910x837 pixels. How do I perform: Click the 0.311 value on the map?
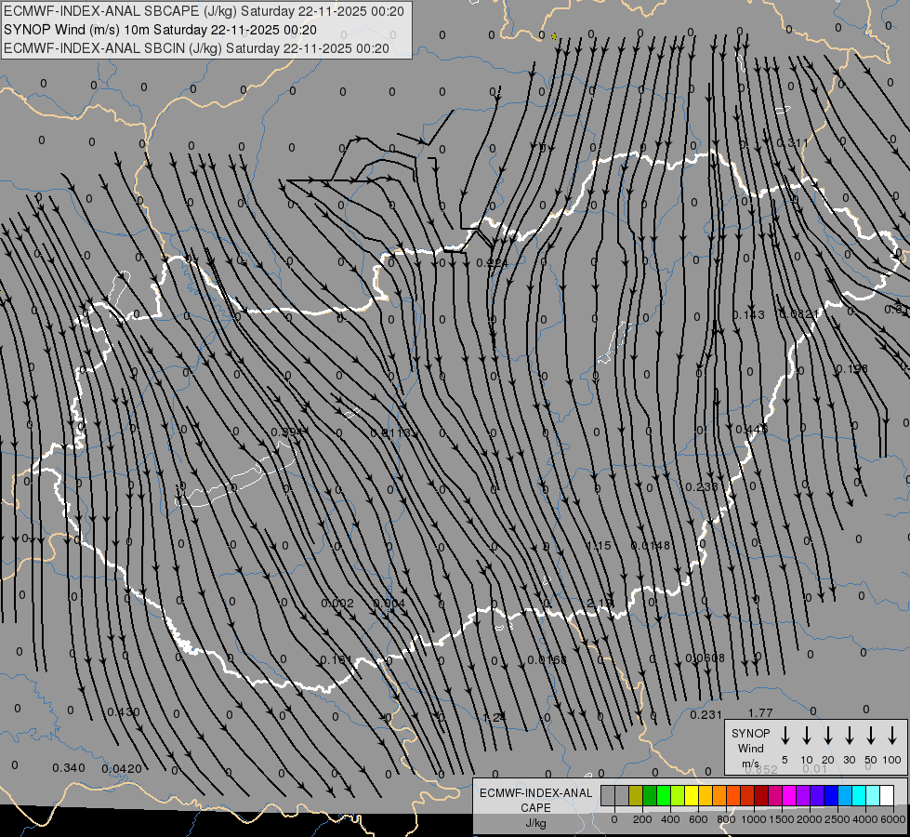(x=792, y=143)
